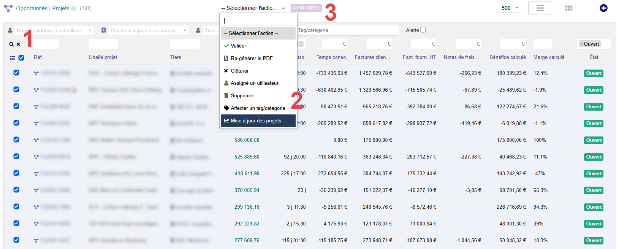Click the project icon in the 65.3% margin row

[36, 190]
